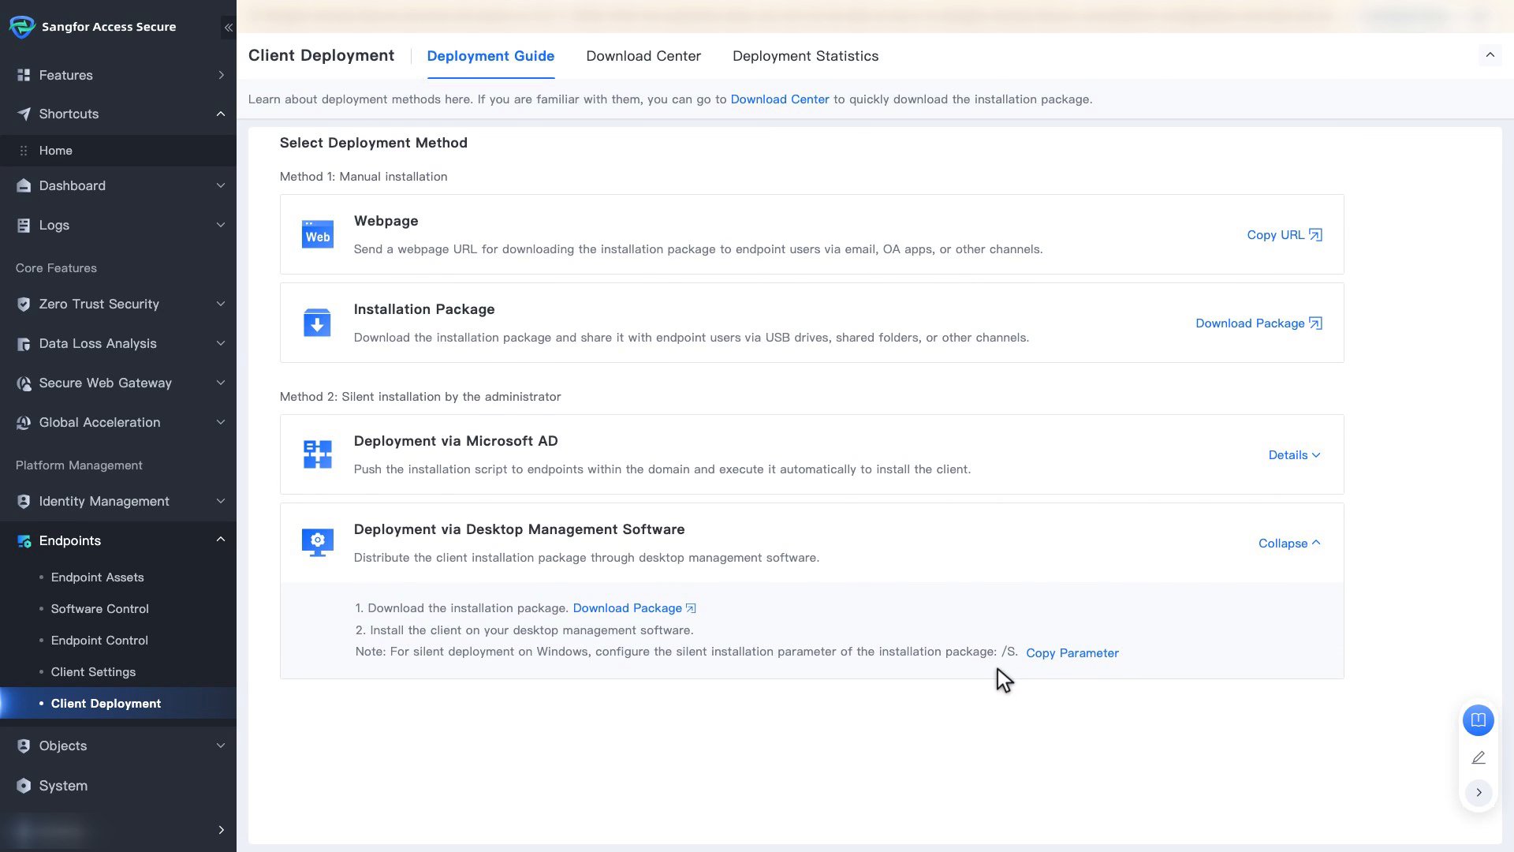This screenshot has width=1514, height=852.
Task: Click Download Package in Installation Package card
Action: 1259,323
